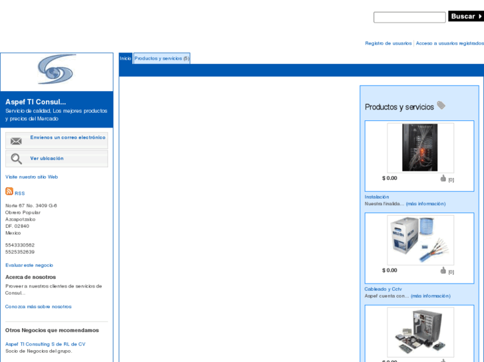Open Registro de usuarios link
Viewport: 484px width, 362px height.
pos(388,43)
